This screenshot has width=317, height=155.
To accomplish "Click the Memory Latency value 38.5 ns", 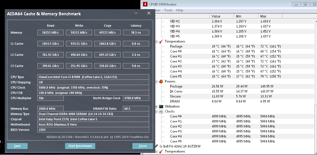I will [136, 32].
